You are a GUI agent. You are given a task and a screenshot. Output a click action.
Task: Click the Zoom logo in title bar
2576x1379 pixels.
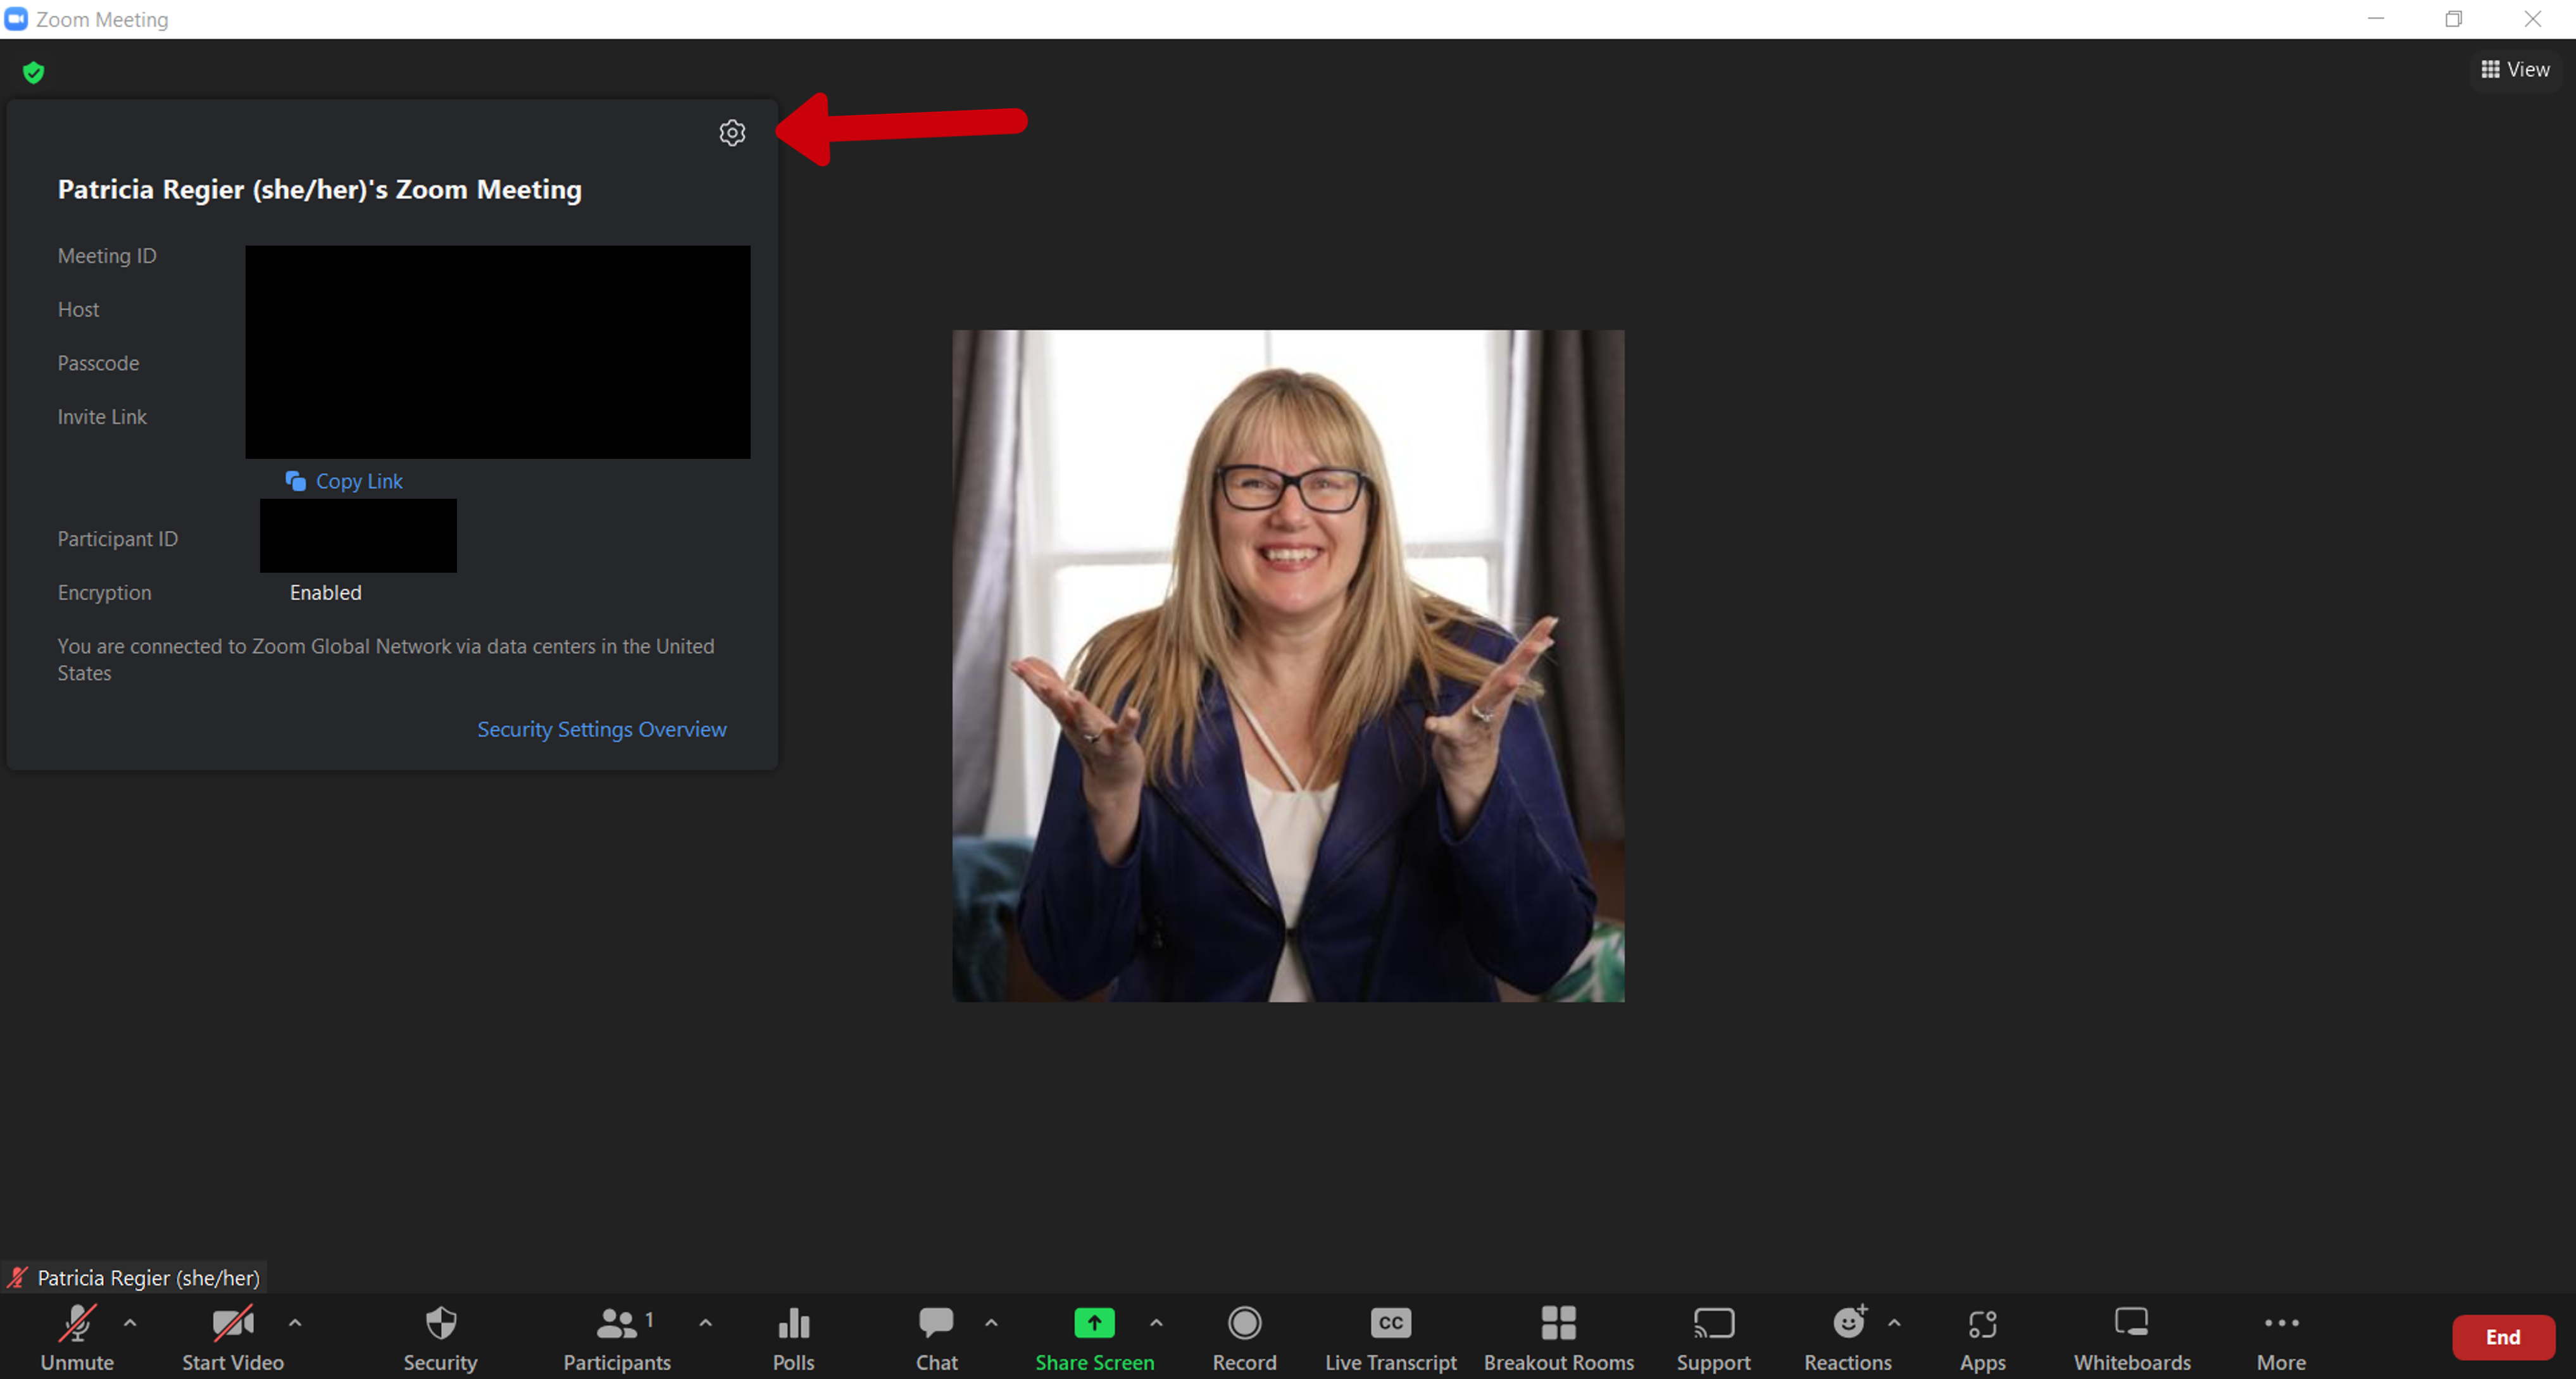click(x=16, y=19)
